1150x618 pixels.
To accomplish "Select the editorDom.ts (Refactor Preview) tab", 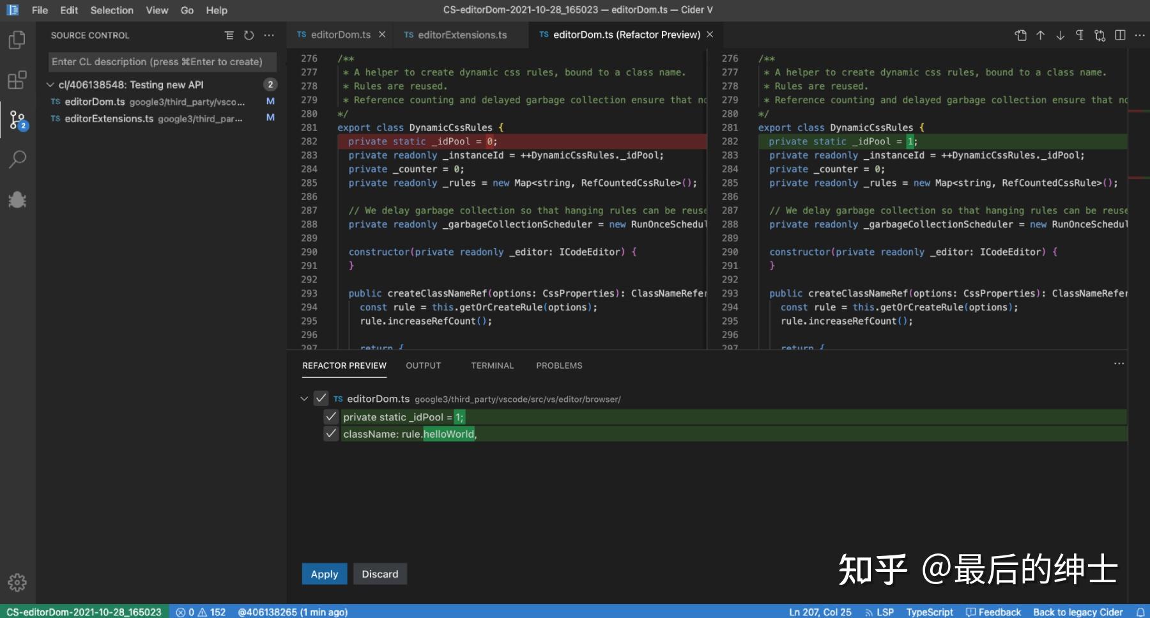I will point(626,35).
